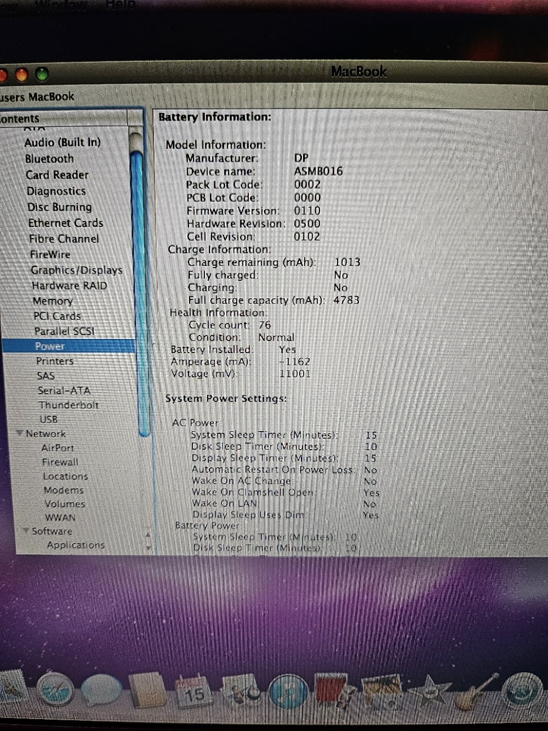
Task: Open GarageBand guitar icon in Dock
Action: tap(477, 691)
